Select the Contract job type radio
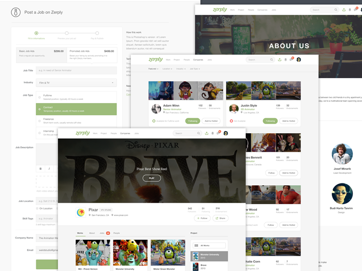 click(x=39, y=109)
